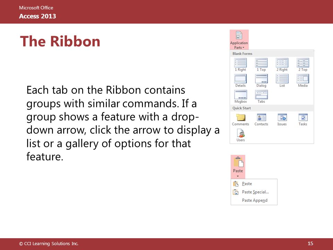Click the CCI Learning Solutions copyright text
The height and width of the screenshot is (250, 333).
point(49,244)
